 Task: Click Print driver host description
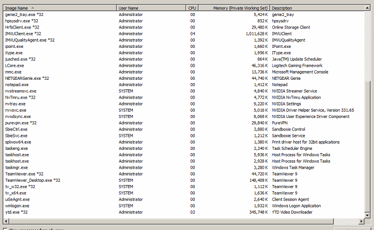pyautogui.click(x=305, y=142)
